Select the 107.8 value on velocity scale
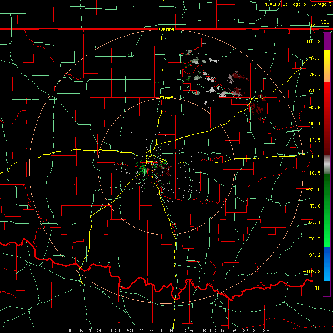 click(313, 41)
